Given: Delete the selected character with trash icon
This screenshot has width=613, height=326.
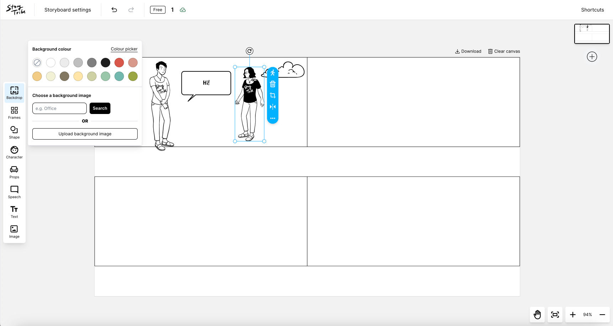Looking at the screenshot, I should pyautogui.click(x=273, y=84).
